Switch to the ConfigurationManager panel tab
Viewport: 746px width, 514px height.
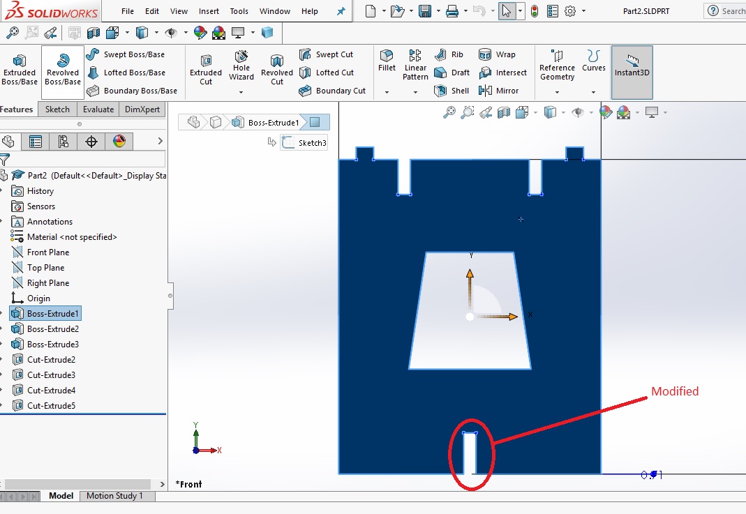64,141
